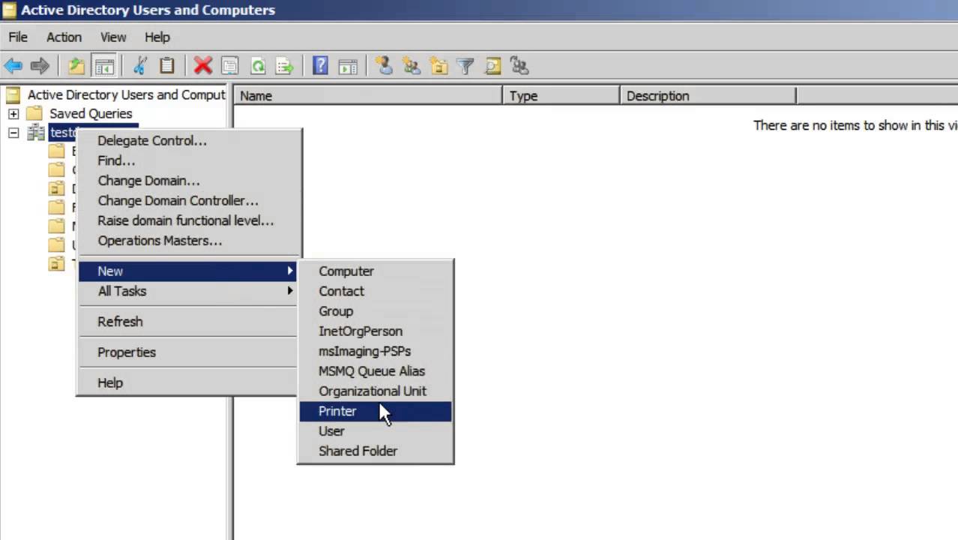Click the Back arrow in the toolbar
This screenshot has height=540, width=958.
pyautogui.click(x=13, y=66)
